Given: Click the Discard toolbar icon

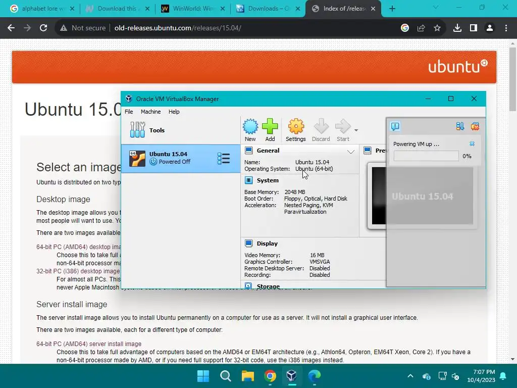Looking at the screenshot, I should click(321, 130).
